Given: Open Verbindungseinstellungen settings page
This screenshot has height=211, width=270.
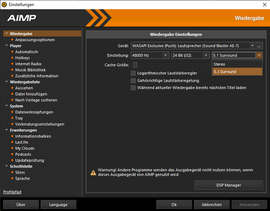Looking at the screenshot, I should pyautogui.click(x=40, y=124).
